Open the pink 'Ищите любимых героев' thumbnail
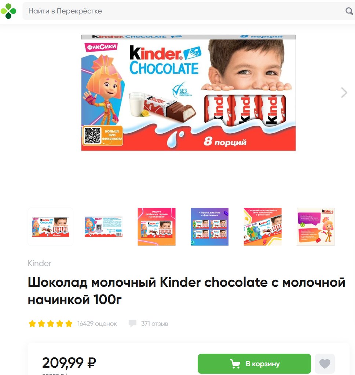This screenshot has height=375, width=355. point(157,227)
